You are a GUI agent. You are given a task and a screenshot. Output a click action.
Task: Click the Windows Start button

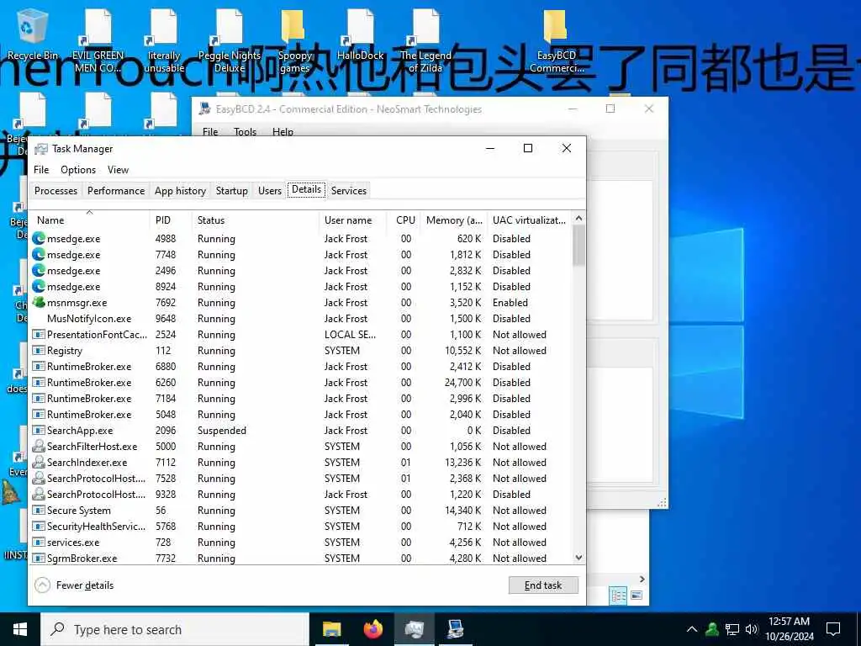click(20, 629)
